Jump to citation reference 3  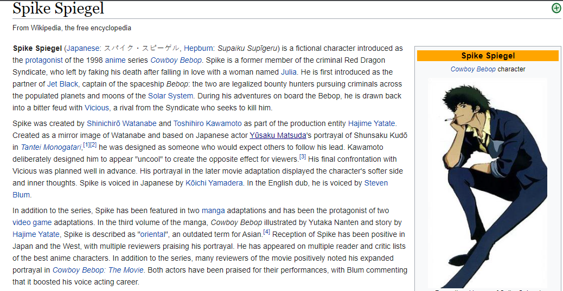coord(303,157)
